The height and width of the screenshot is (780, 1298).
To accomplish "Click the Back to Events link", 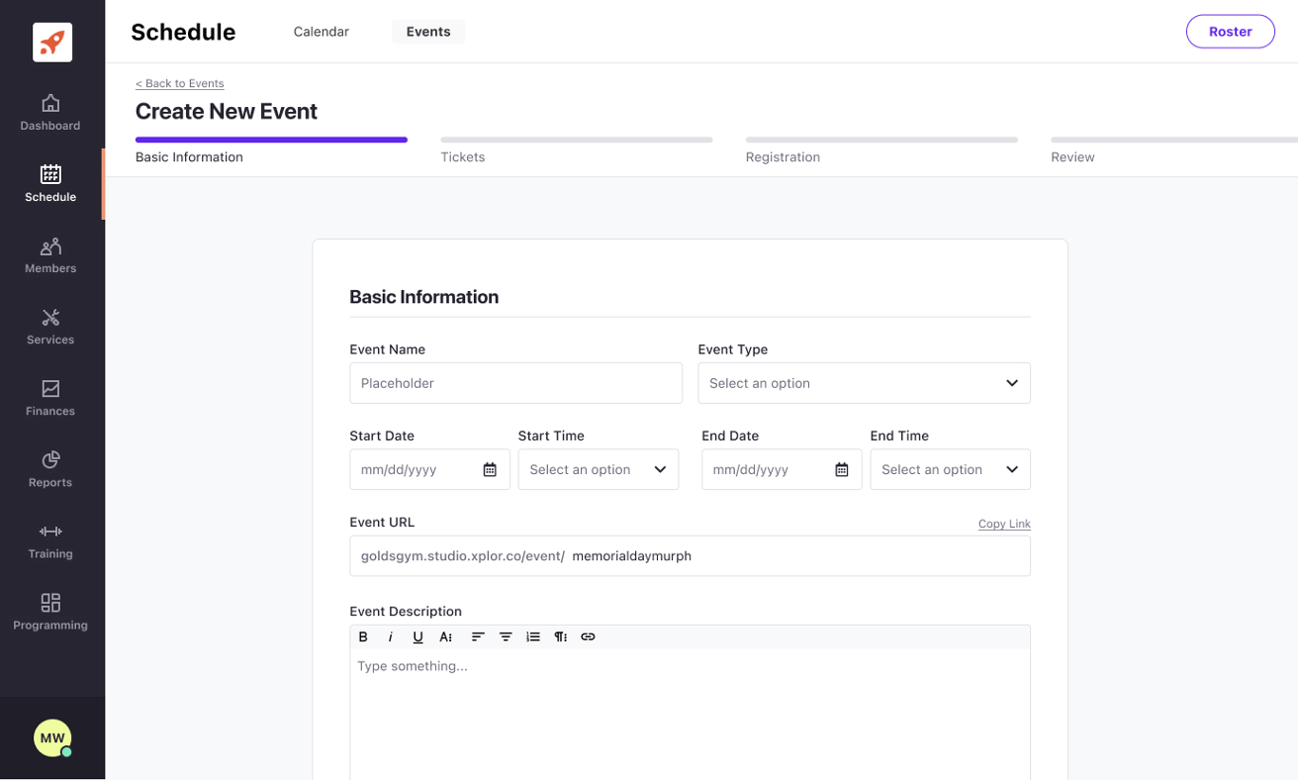I will 180,83.
